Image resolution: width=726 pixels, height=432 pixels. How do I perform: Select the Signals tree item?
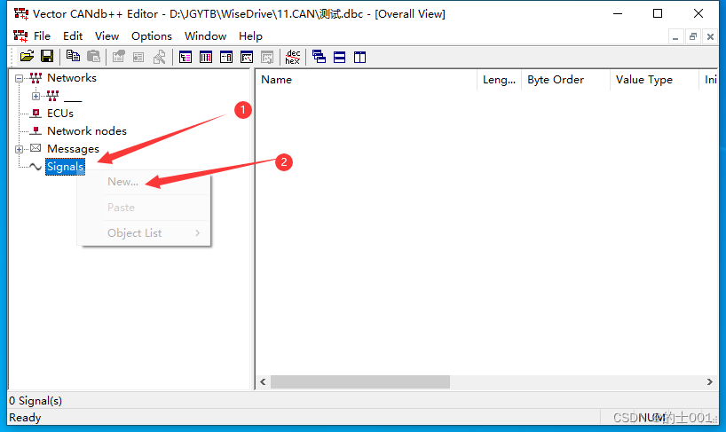coord(66,167)
